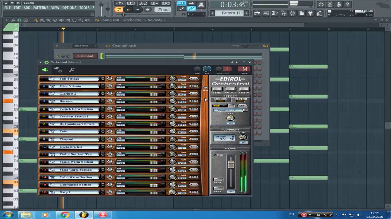Open the EDIT menu
This screenshot has height=219, width=391.
click(17, 8)
